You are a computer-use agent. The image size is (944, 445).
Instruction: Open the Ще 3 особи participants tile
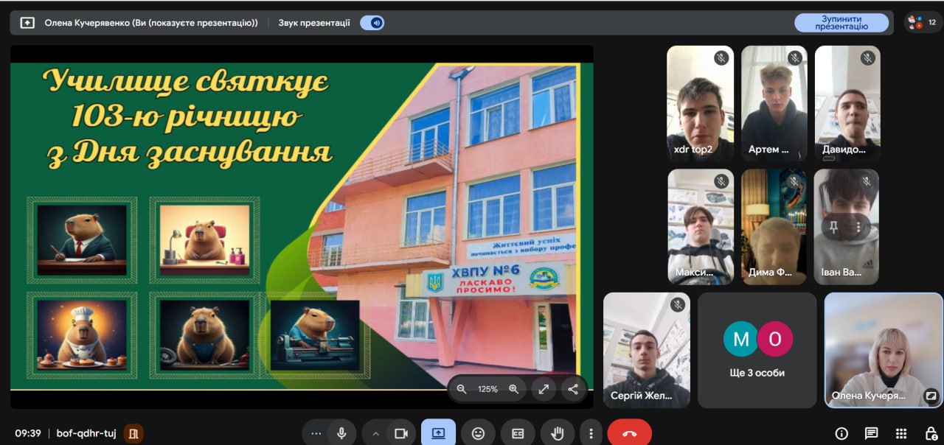pyautogui.click(x=757, y=350)
